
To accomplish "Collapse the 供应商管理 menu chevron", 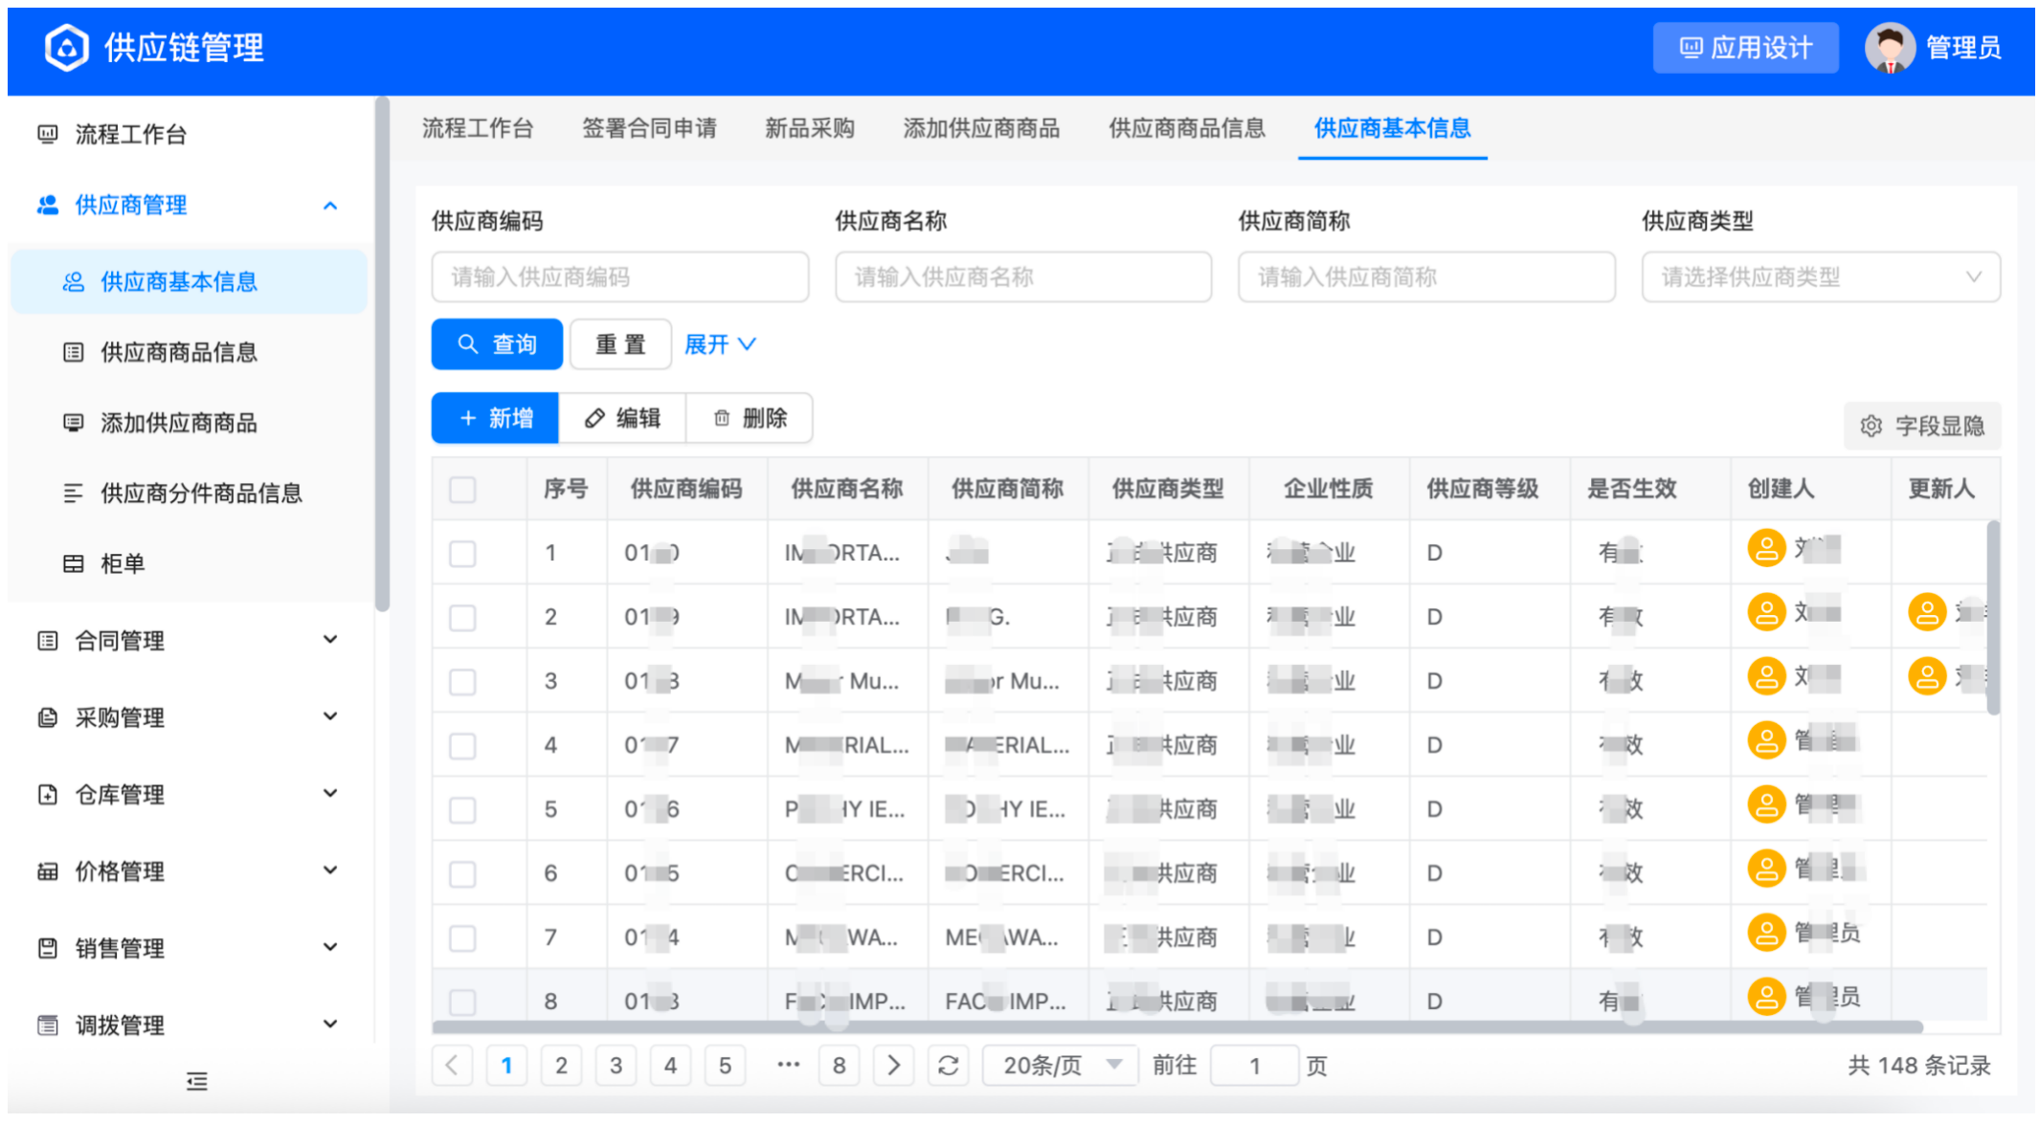I will tap(330, 206).
